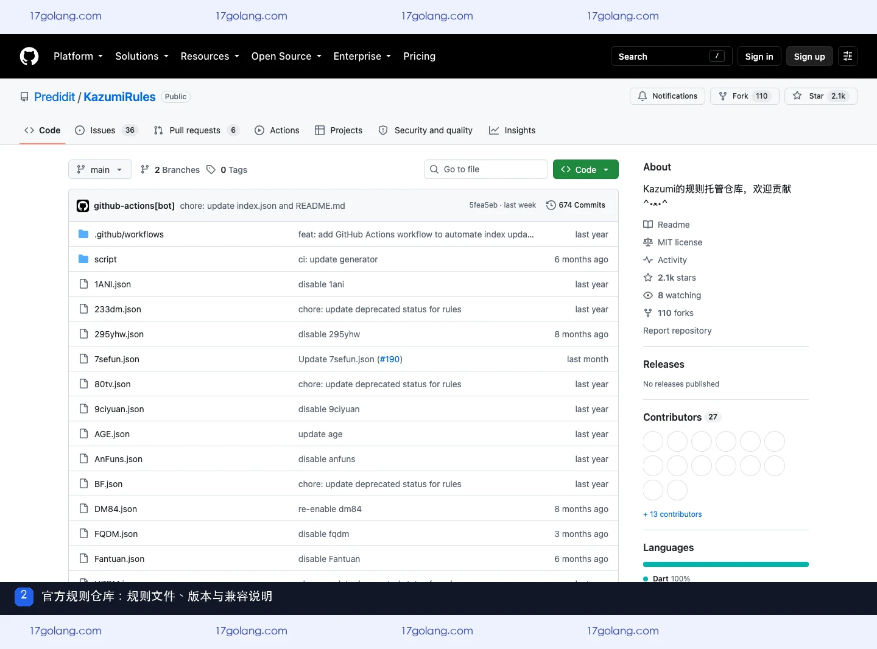This screenshot has height=649, width=877.
Task: Open the 'disable fqdm' commit message
Action: [x=323, y=534]
